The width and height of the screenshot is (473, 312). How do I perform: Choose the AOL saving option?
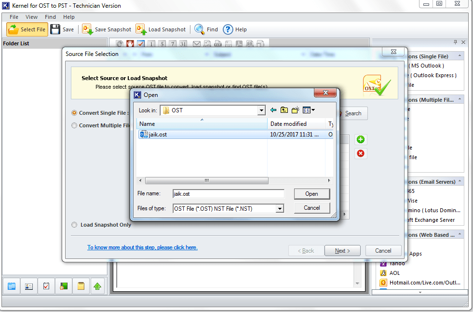(x=394, y=273)
